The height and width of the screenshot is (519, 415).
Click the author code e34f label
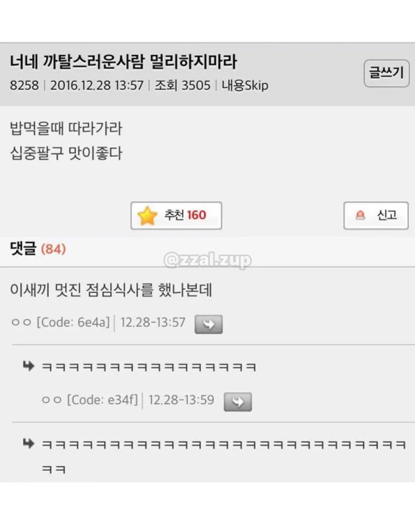pos(102,400)
